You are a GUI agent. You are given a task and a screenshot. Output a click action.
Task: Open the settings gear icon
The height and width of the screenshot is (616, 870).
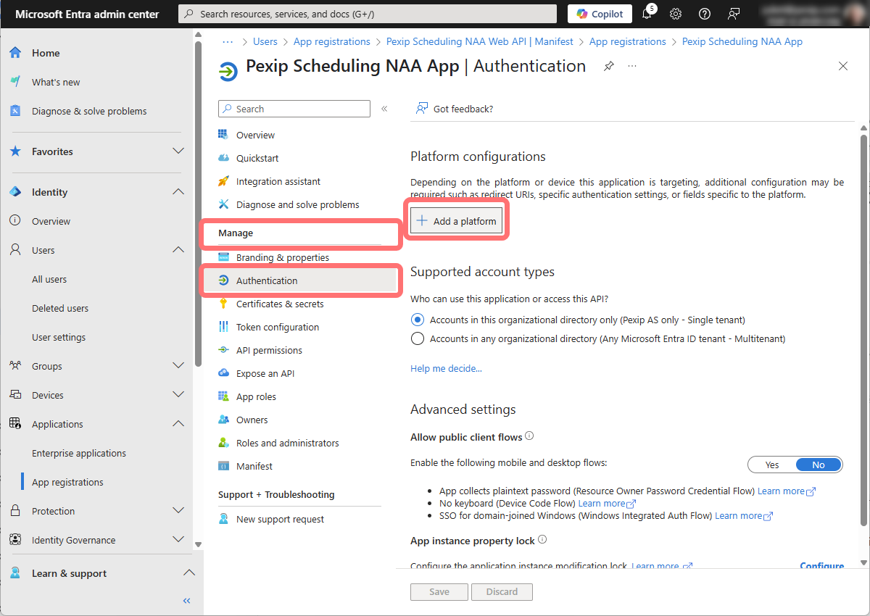[676, 14]
